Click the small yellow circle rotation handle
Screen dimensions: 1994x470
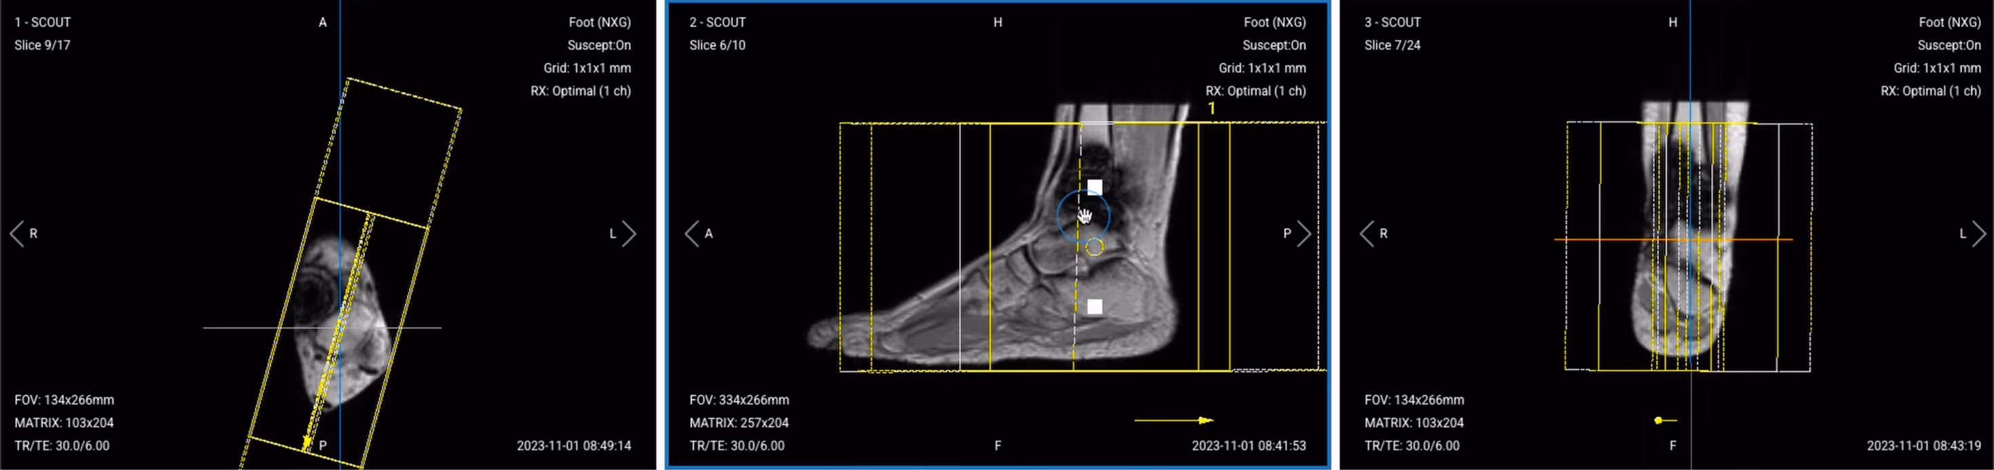(1094, 247)
